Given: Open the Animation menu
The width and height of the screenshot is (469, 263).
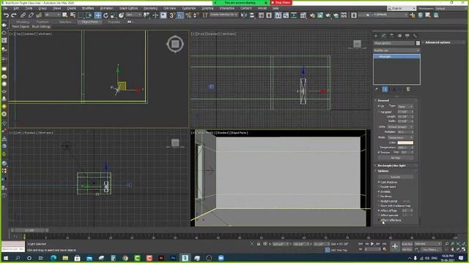Looking at the screenshot, I should click(x=106, y=8).
